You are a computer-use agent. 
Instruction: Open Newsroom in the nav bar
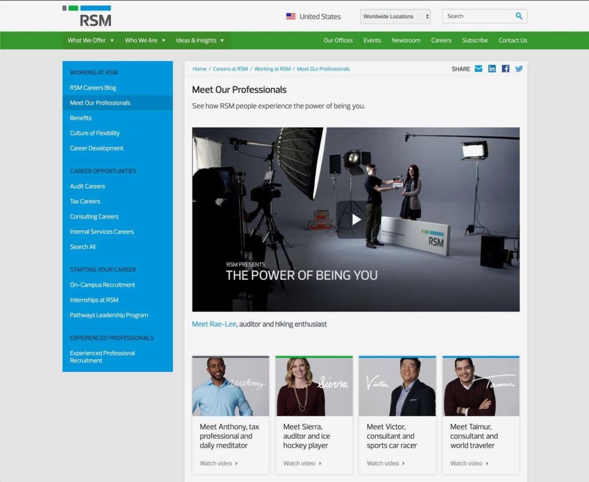point(406,40)
